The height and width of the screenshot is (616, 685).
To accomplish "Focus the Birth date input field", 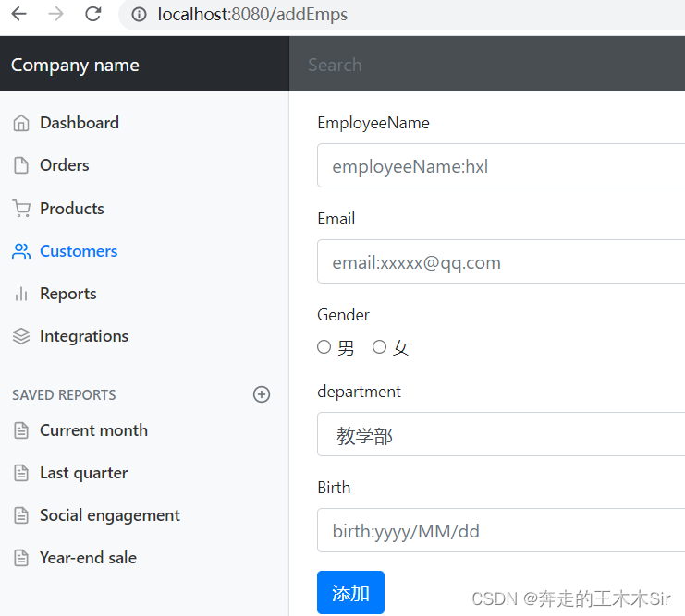I will point(501,530).
